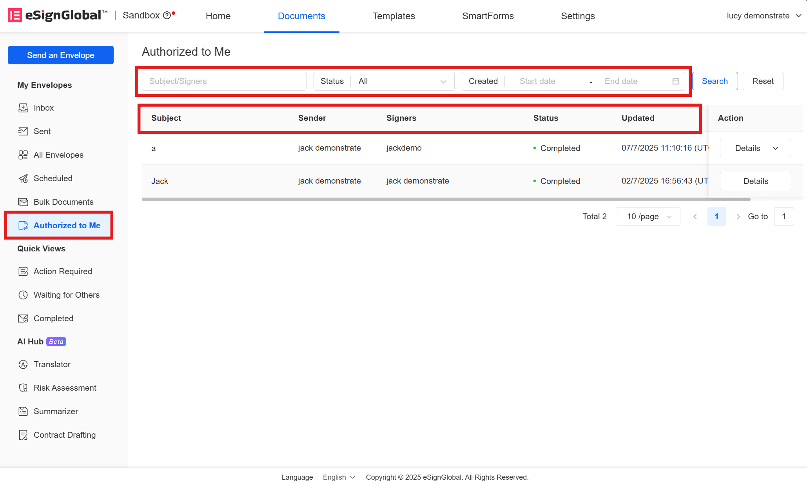
Task: Click the Reset button
Action: click(x=763, y=81)
